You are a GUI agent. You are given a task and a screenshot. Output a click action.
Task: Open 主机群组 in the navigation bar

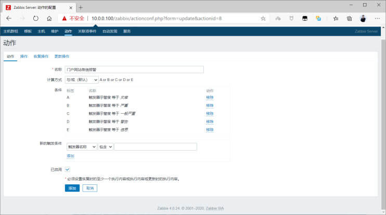pos(11,31)
